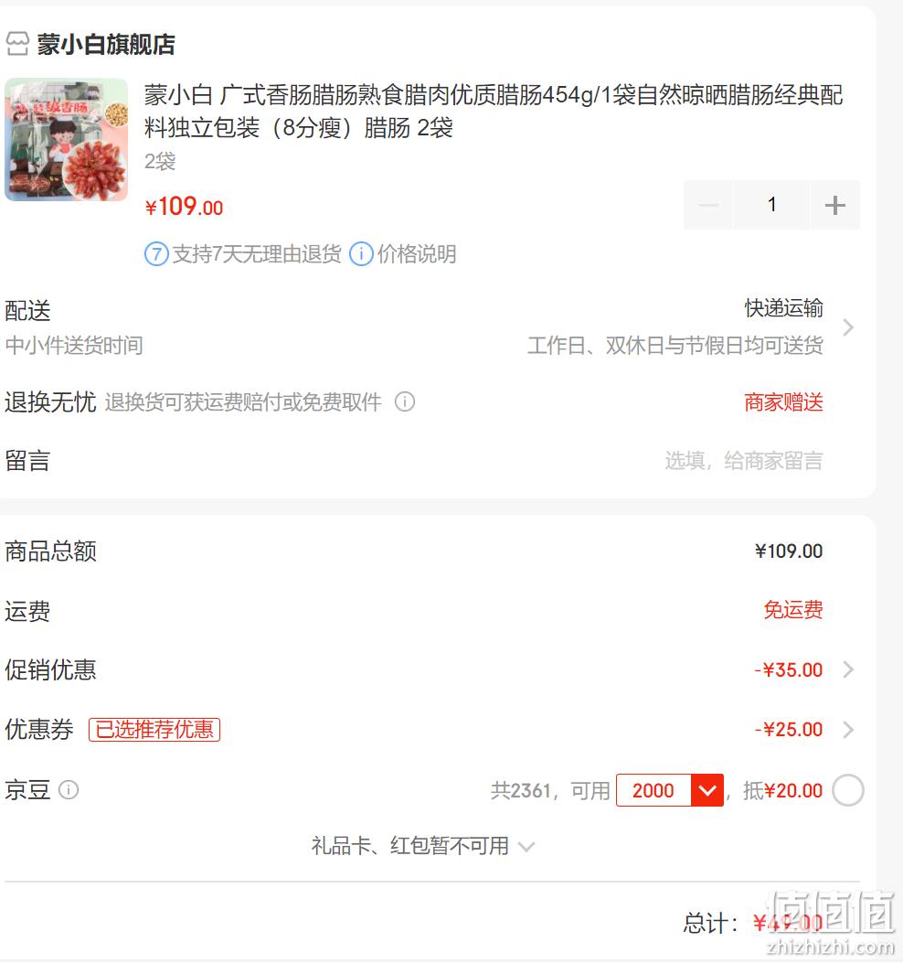Expand 礼品卡、红包暂不可用 section
Viewport: 903px width, 963px height.
[x=423, y=846]
